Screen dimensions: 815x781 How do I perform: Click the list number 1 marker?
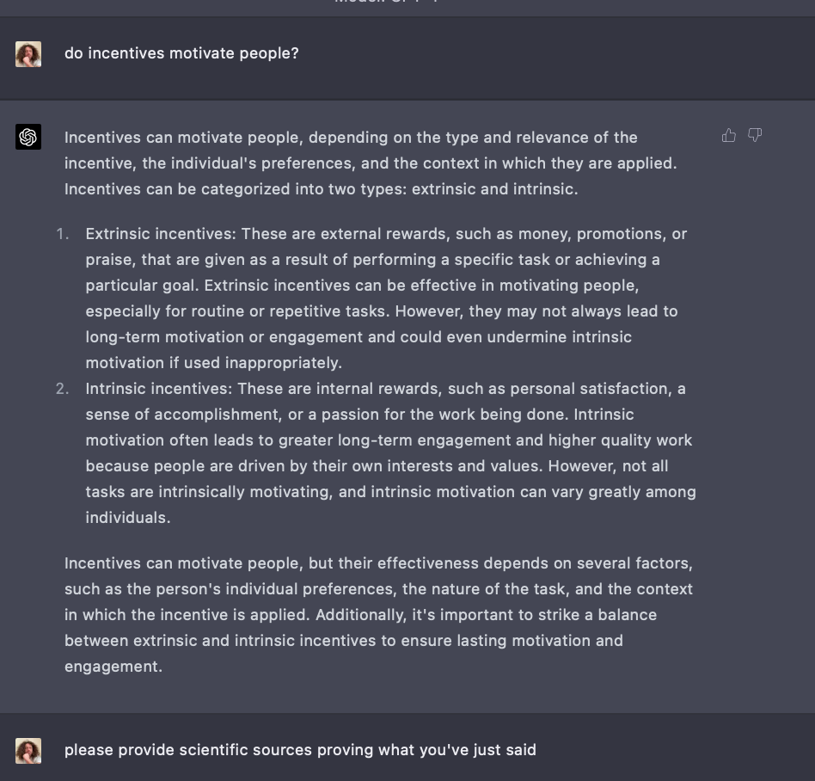[62, 234]
